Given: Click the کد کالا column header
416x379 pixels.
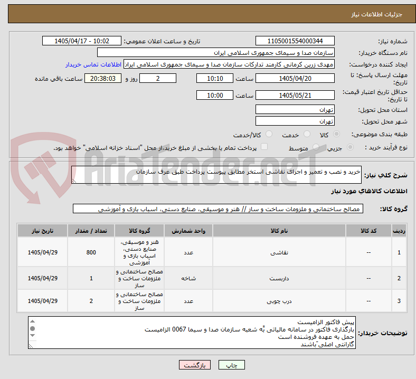Looking at the screenshot, I should pos(368,231).
